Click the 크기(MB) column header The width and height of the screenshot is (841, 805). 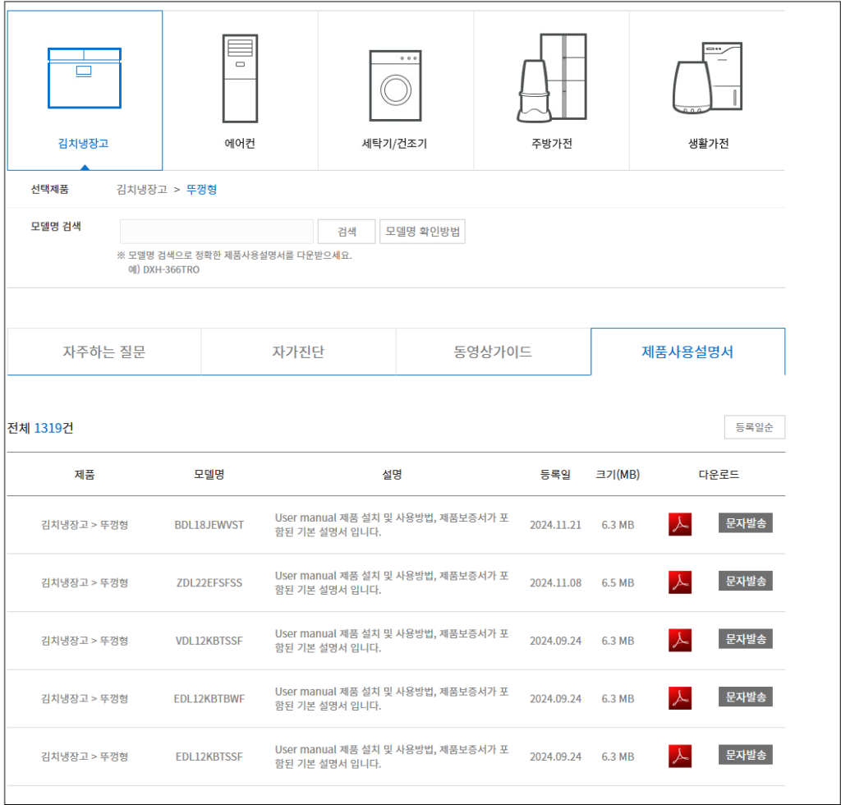[618, 475]
